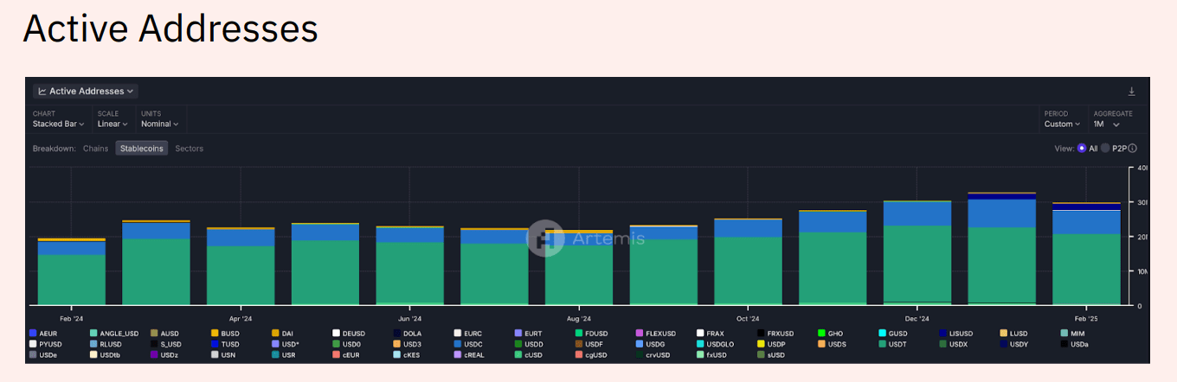
Task: Select the sUSD legend label
Action: click(x=776, y=354)
